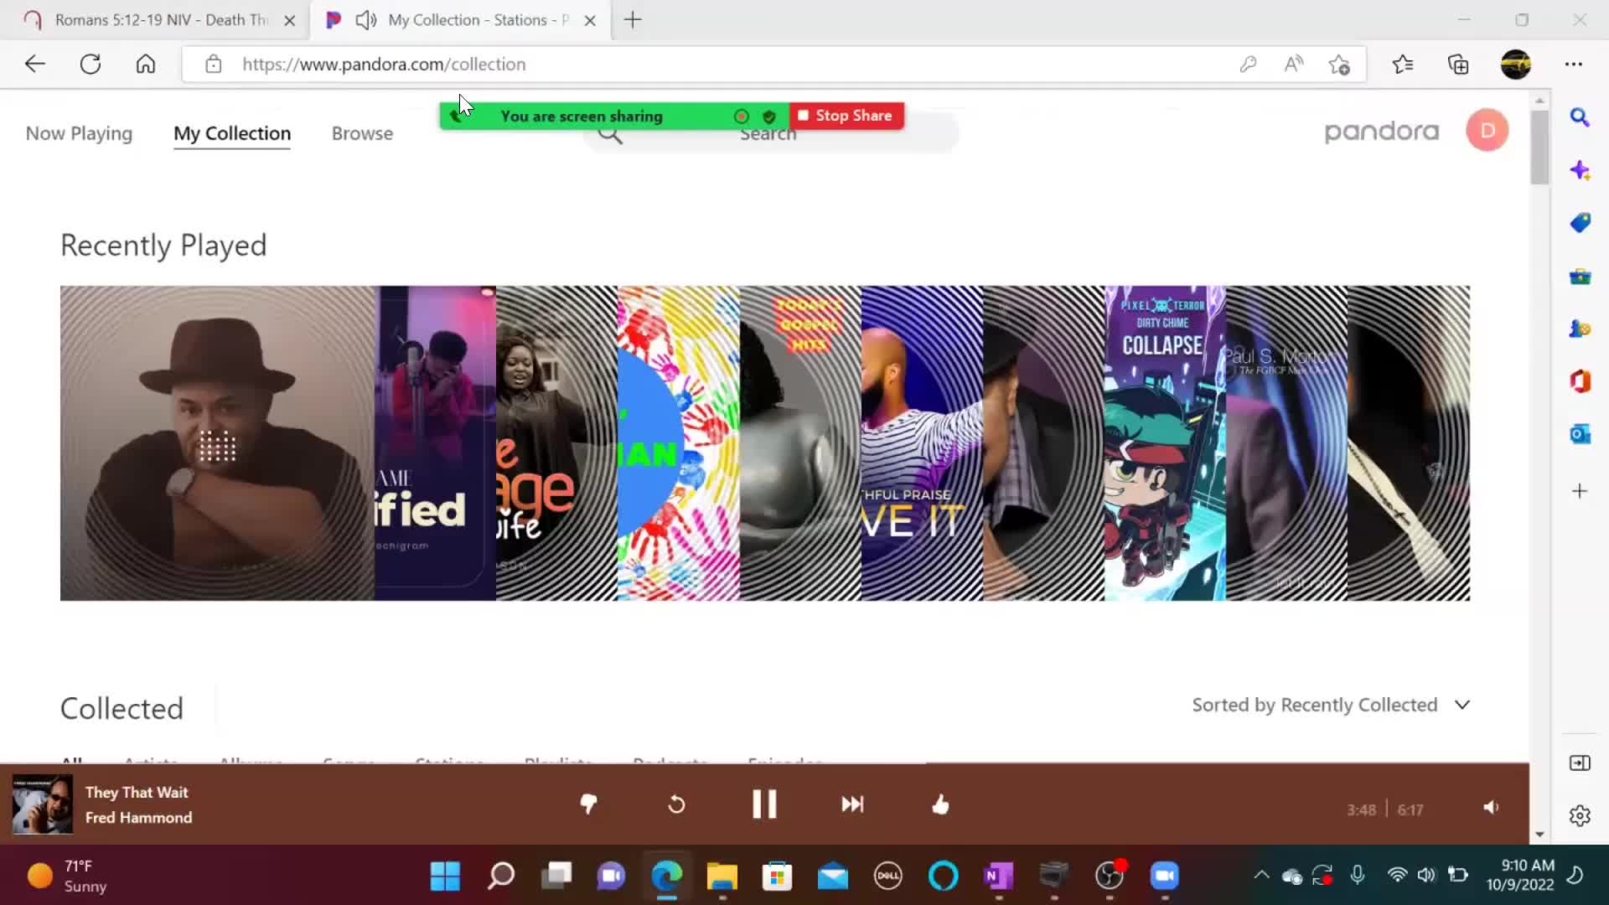Screen dimensions: 1609x905
Task: Mute the Pandora browser tab audio
Action: tap(365, 20)
